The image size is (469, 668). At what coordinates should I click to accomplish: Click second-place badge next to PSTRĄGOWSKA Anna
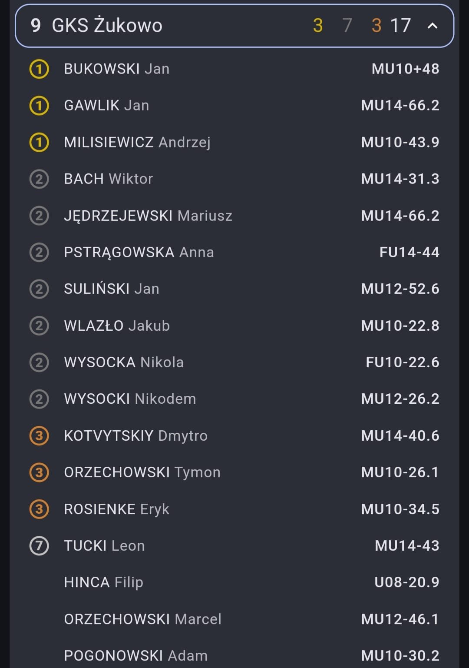39,253
